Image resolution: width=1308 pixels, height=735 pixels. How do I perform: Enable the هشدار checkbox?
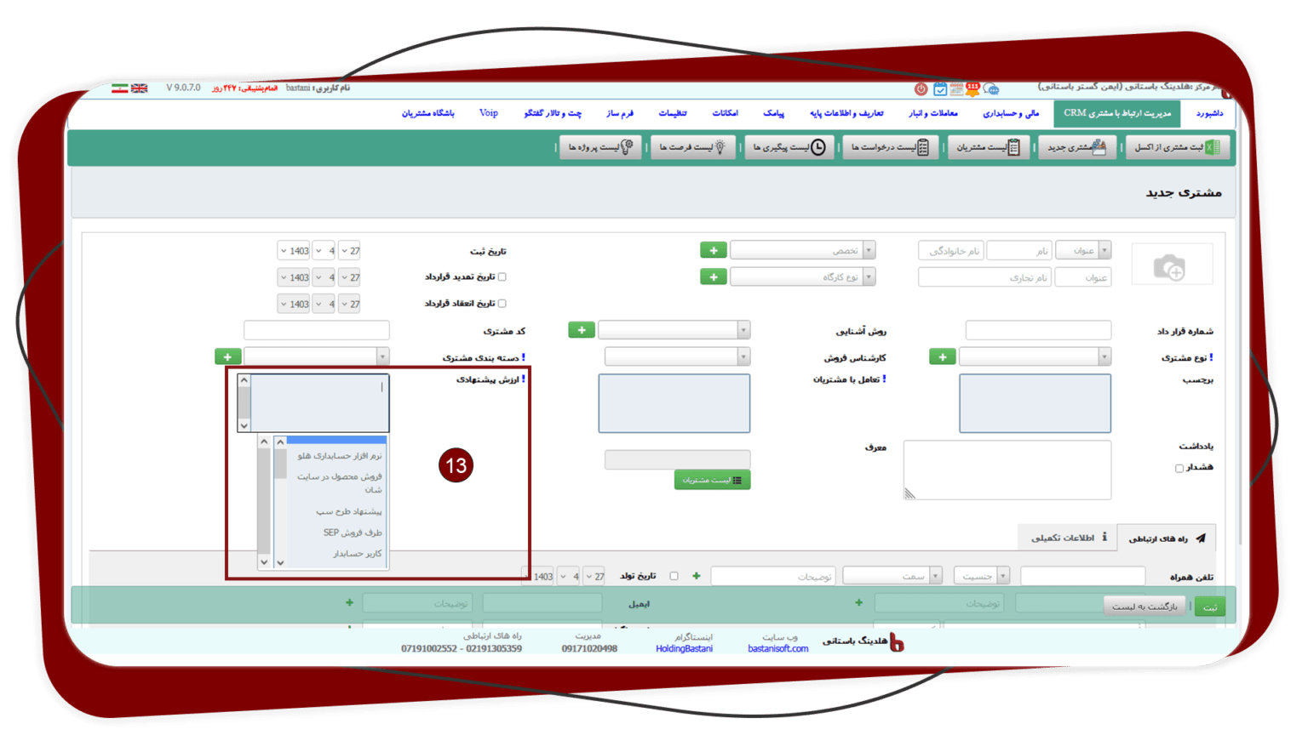[1179, 468]
